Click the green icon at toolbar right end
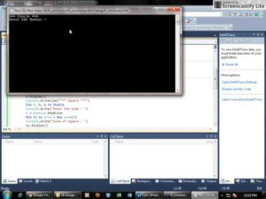This screenshot has width=266, height=199. tap(257, 14)
